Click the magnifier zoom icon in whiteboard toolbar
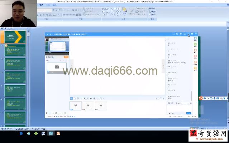 click(x=100, y=98)
